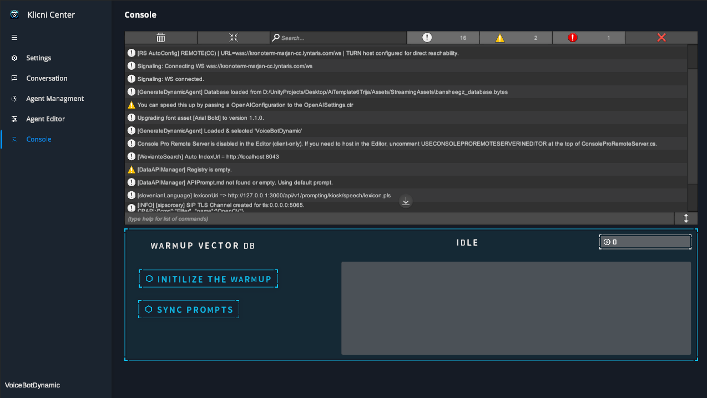Click the trash icon to clear console logs
The image size is (707, 398).
pyautogui.click(x=161, y=37)
